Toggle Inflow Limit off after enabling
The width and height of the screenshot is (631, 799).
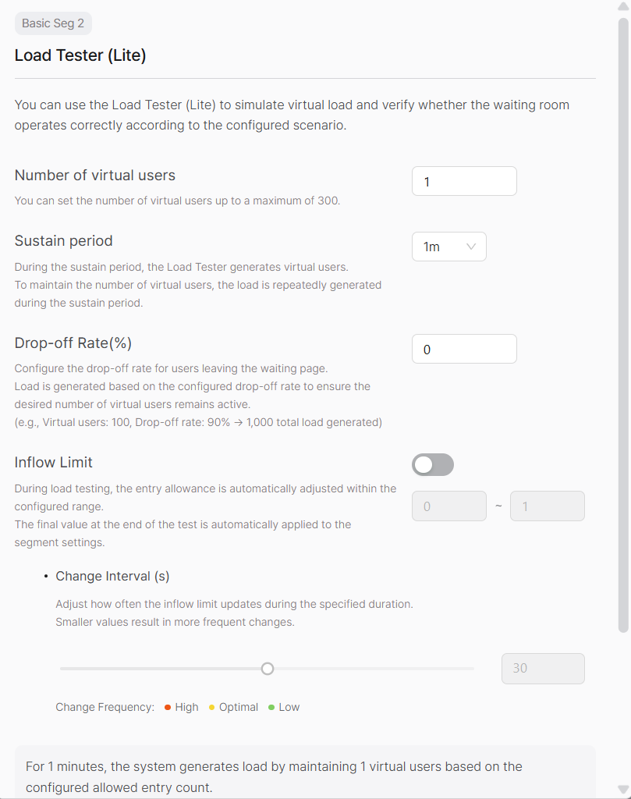[433, 464]
